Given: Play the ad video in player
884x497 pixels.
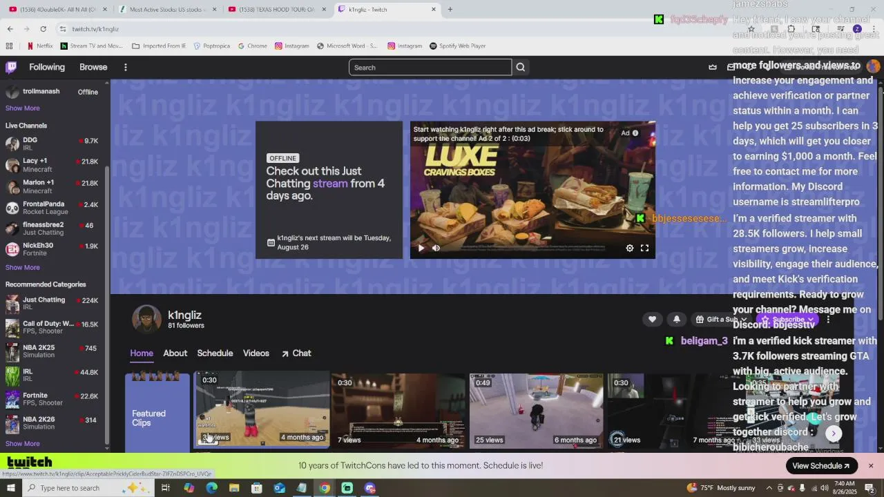Looking at the screenshot, I should pyautogui.click(x=421, y=248).
